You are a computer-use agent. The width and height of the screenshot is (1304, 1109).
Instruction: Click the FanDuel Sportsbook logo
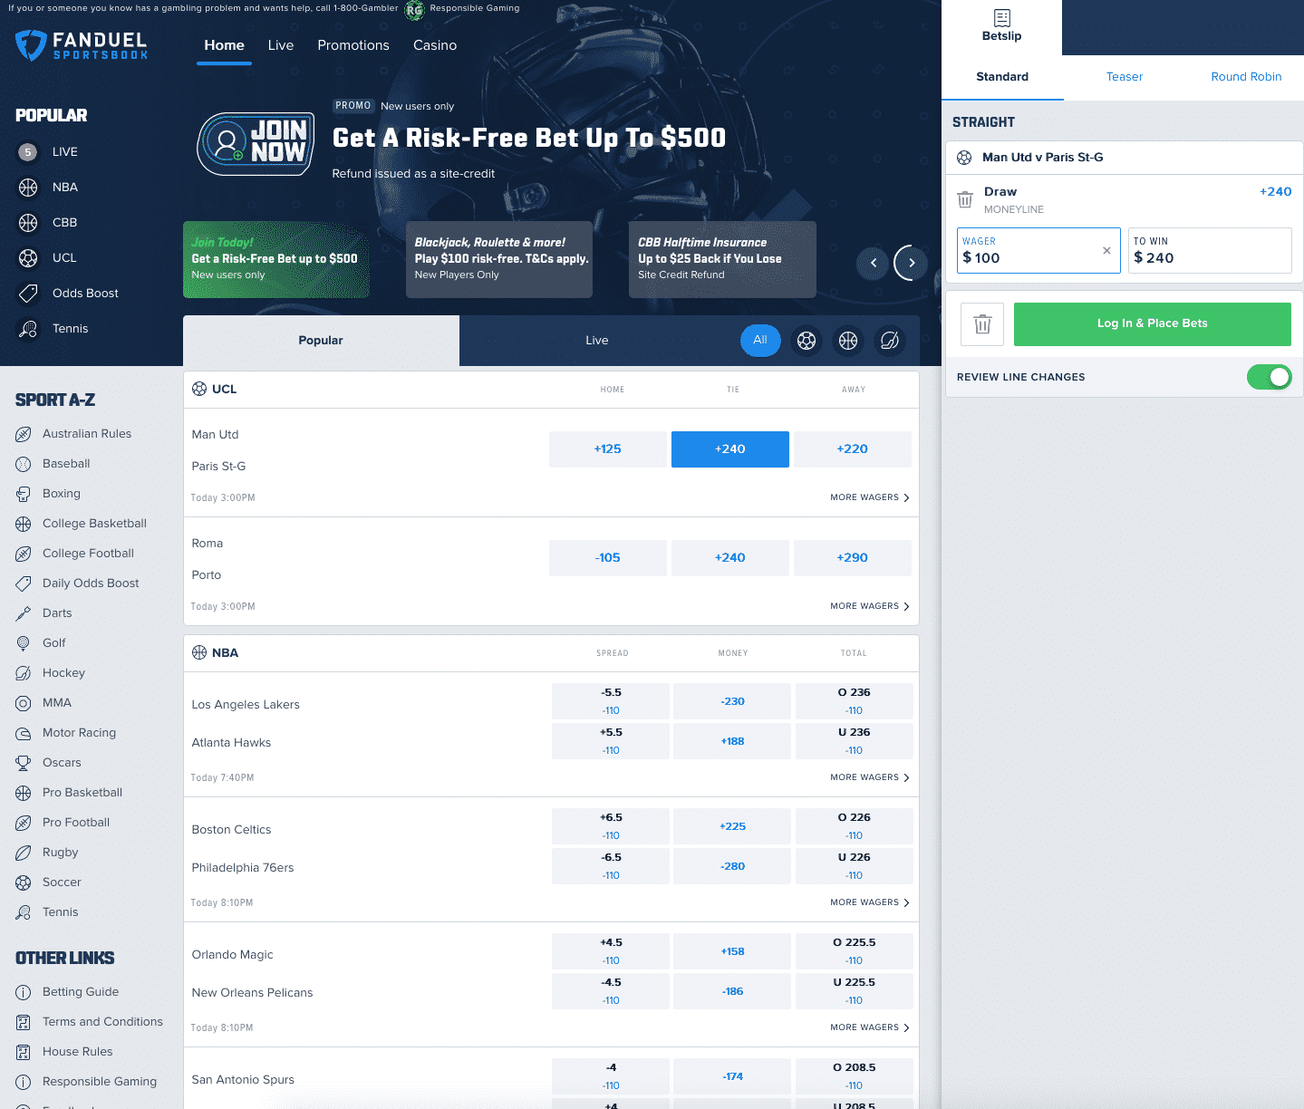click(x=82, y=45)
